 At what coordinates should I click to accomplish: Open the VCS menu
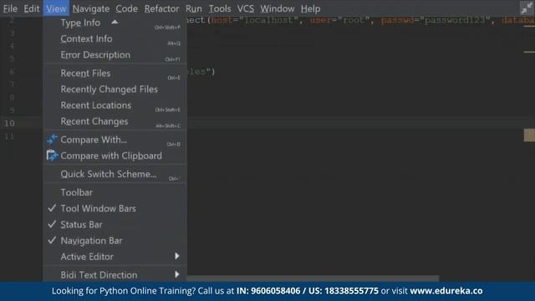pyautogui.click(x=246, y=8)
